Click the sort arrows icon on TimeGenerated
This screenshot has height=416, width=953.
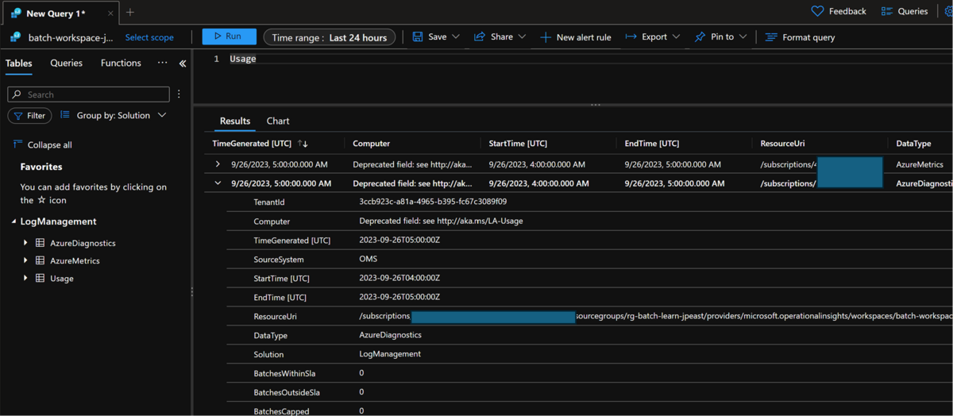tap(303, 144)
